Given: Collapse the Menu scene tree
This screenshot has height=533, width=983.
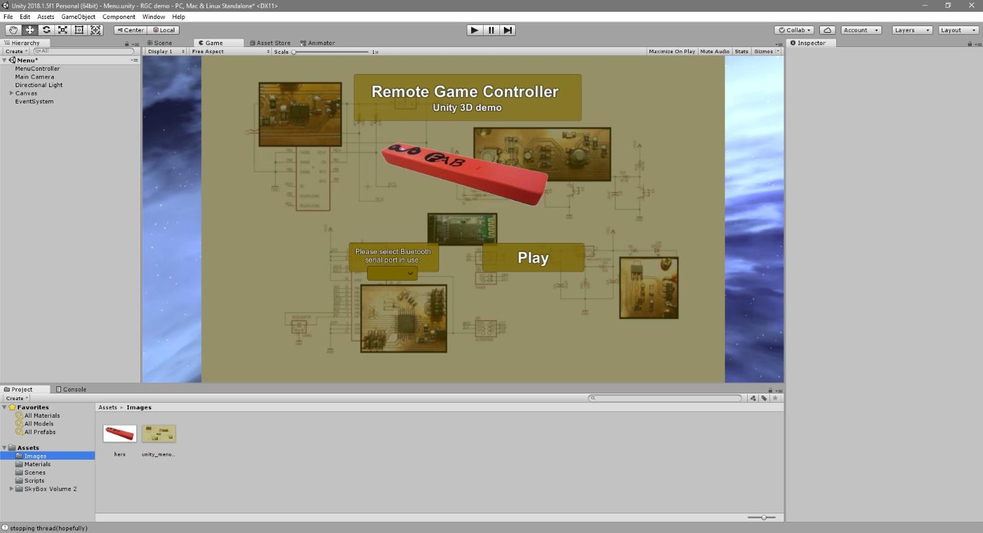Looking at the screenshot, I should [5, 60].
